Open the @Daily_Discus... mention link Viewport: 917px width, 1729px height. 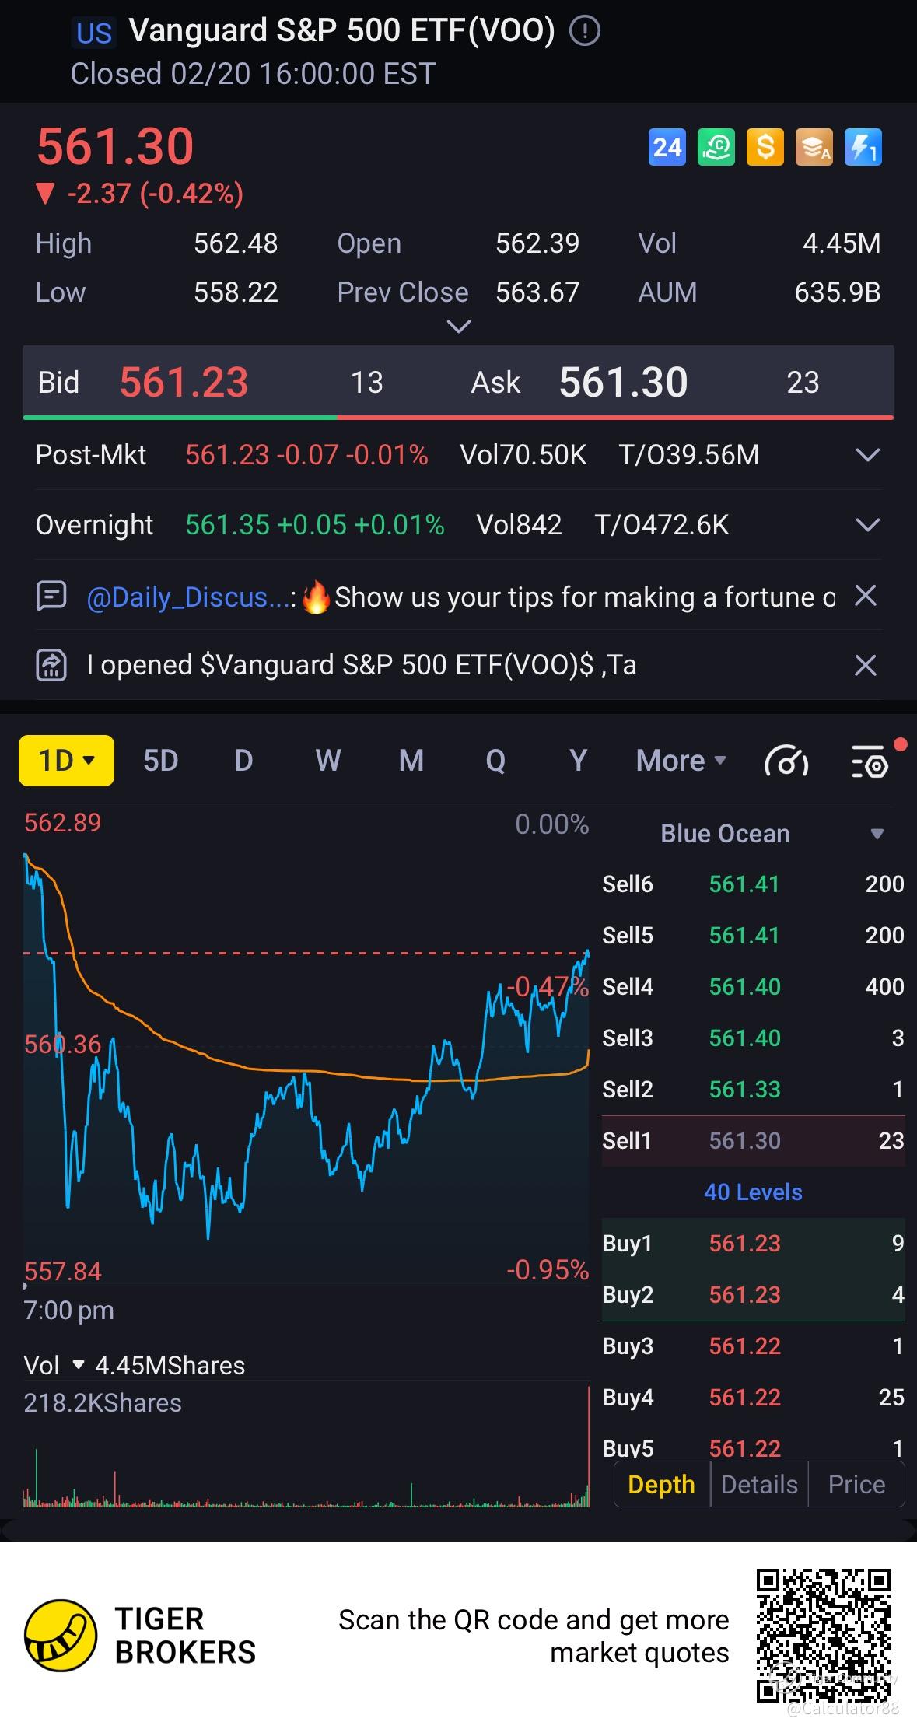coord(189,597)
